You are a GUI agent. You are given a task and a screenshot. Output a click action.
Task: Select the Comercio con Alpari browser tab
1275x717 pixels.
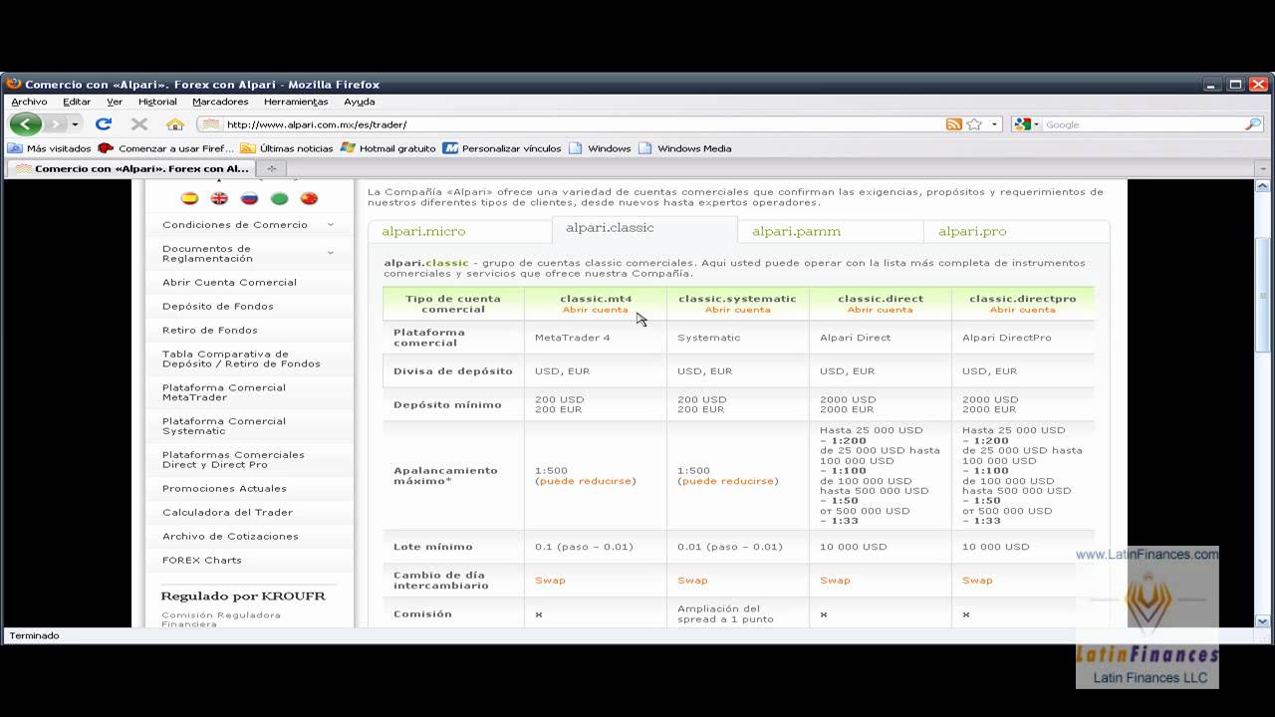(130, 168)
